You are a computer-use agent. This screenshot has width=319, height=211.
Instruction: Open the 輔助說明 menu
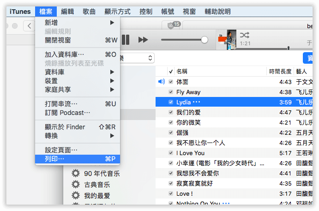point(218,12)
